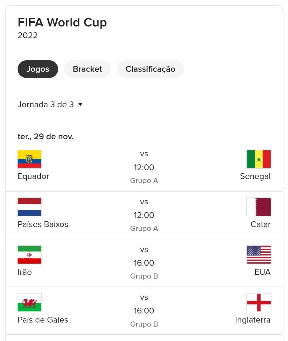The width and height of the screenshot is (288, 341).
Task: Switch to the Bracket tab
Action: 87,69
